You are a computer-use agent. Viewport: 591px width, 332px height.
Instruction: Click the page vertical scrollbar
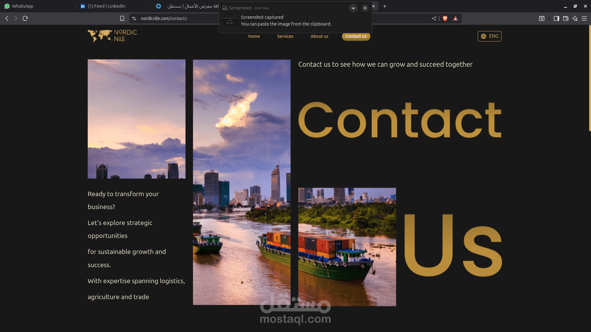[589, 78]
